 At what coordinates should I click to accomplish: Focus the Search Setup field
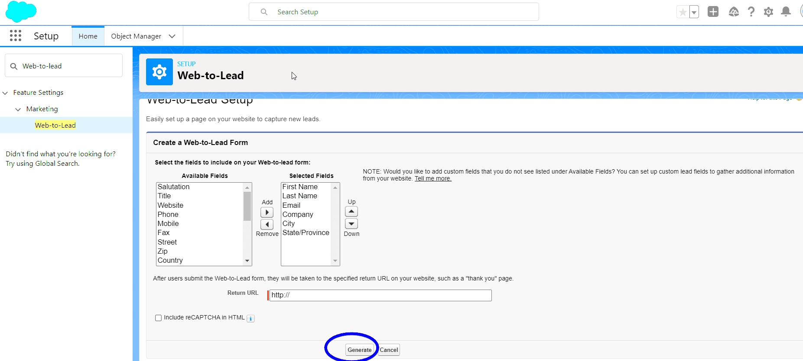click(x=394, y=12)
